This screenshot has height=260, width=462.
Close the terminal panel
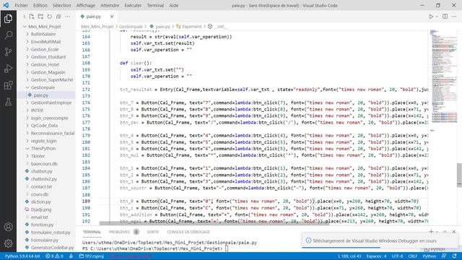click(x=454, y=232)
